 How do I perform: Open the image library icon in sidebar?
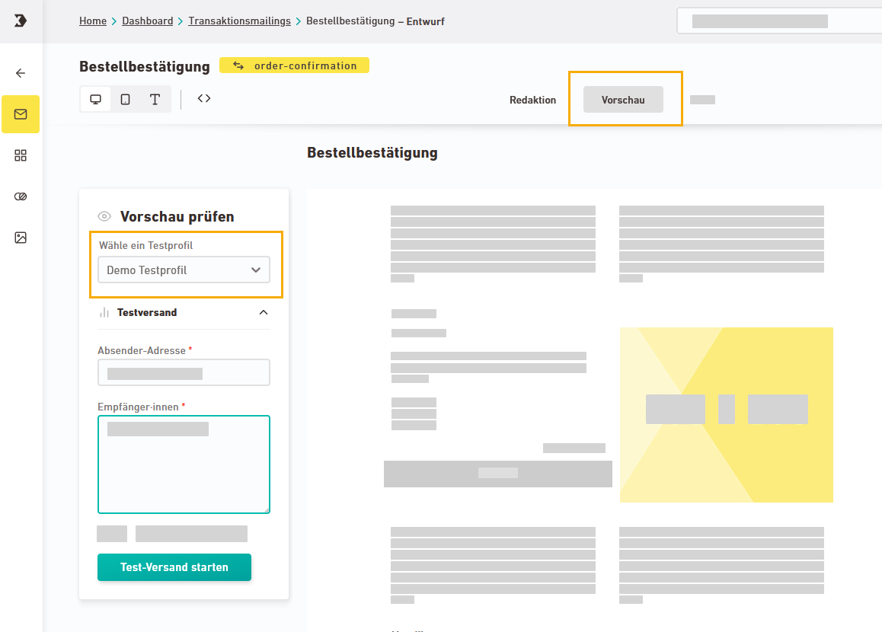21,238
